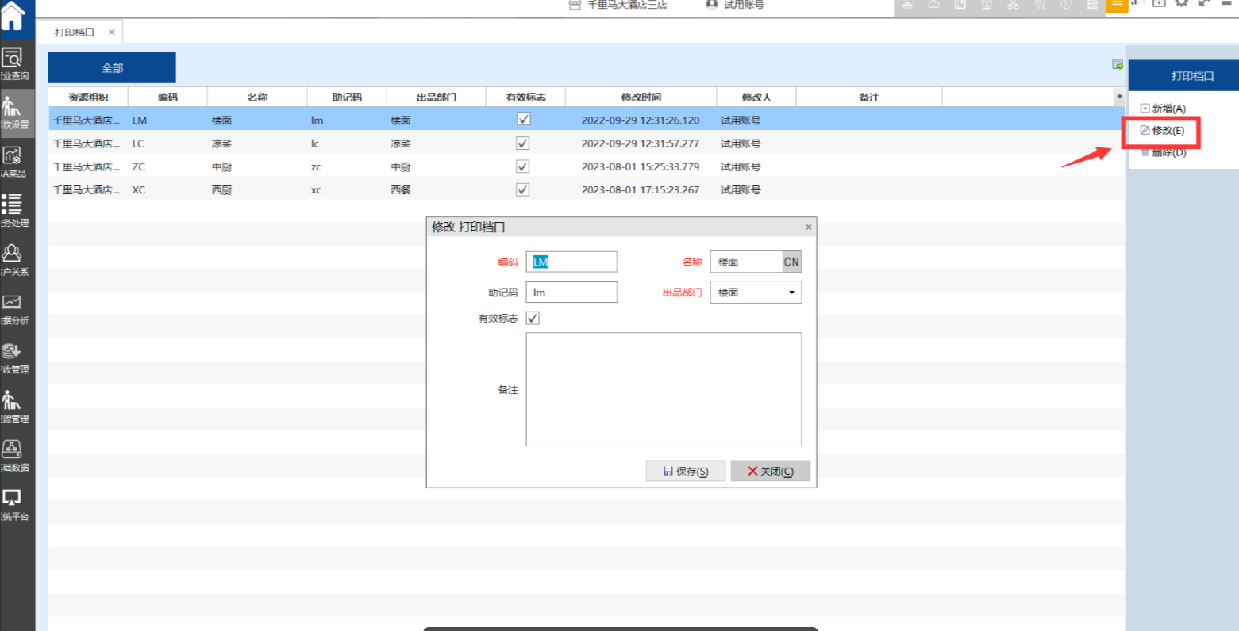The image size is (1239, 631).
Task: Click the 全部 filter button
Action: coord(112,68)
